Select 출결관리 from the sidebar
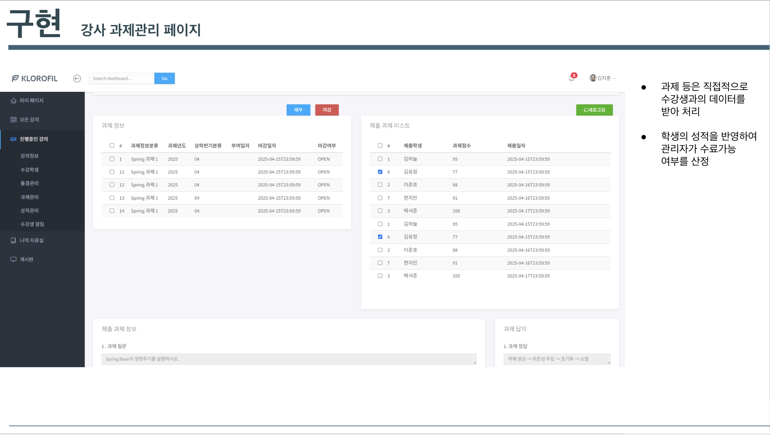770x435 pixels. (29, 183)
